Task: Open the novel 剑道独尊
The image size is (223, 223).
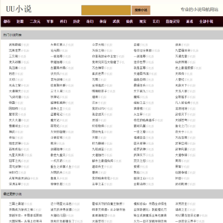Action: point(56,149)
